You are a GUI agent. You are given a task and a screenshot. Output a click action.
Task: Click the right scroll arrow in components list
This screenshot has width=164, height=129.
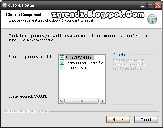[x=102, y=101]
